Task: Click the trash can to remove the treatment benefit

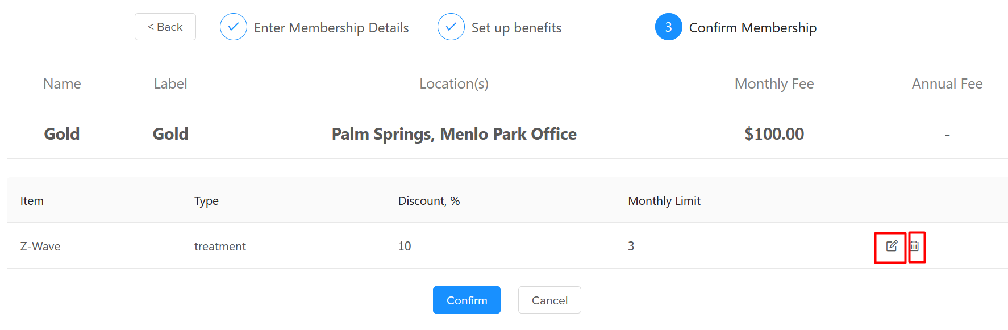Action: pos(916,246)
